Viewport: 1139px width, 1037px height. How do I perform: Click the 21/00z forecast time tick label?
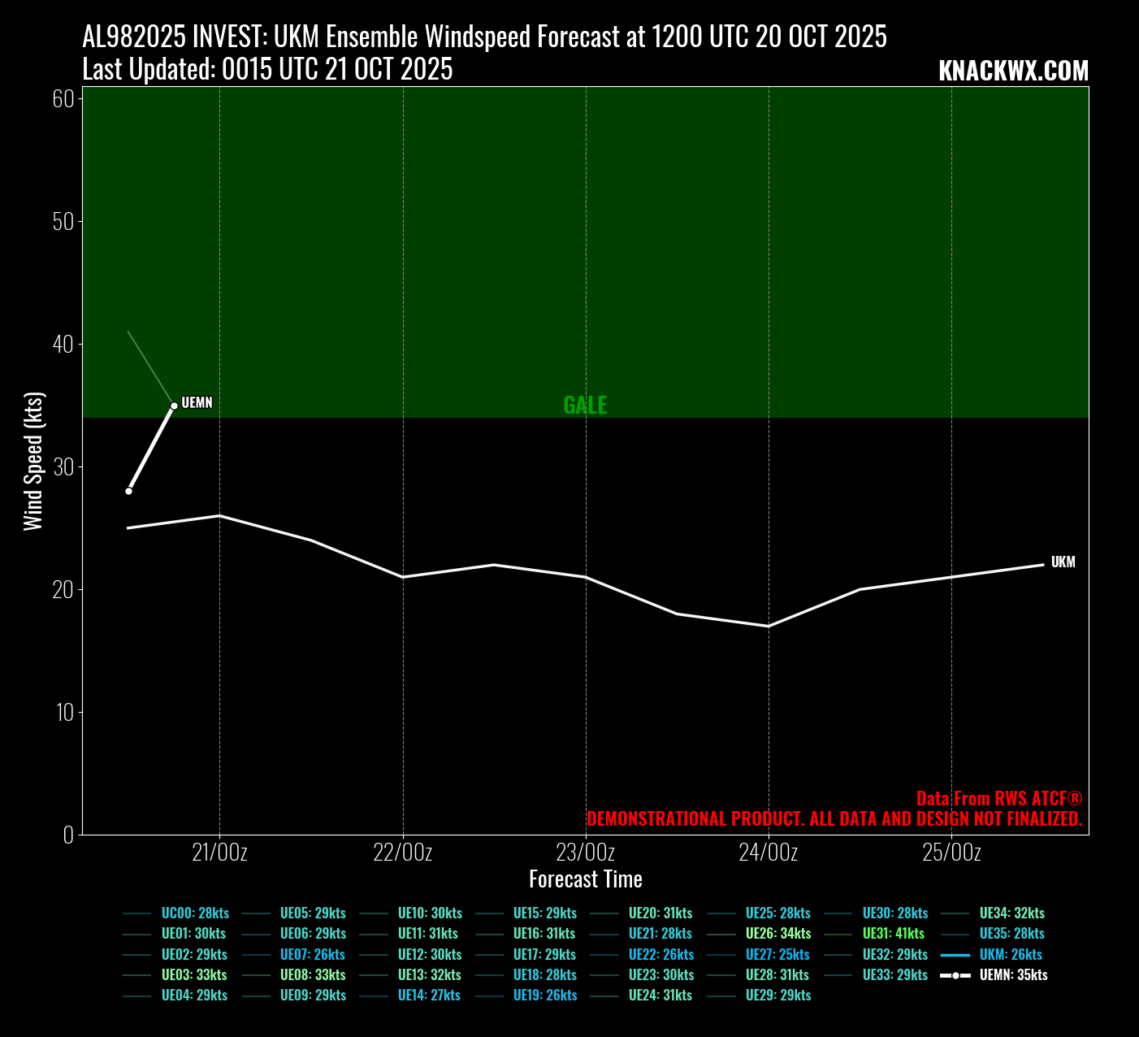(219, 853)
